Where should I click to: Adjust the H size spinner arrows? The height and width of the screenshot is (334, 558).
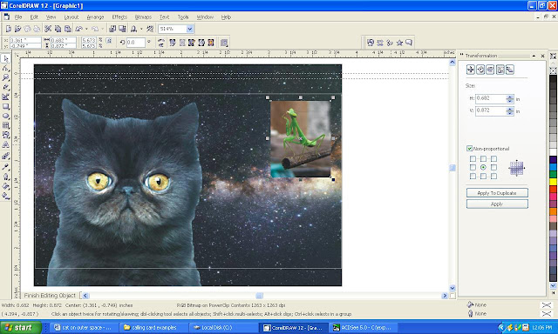(510, 99)
